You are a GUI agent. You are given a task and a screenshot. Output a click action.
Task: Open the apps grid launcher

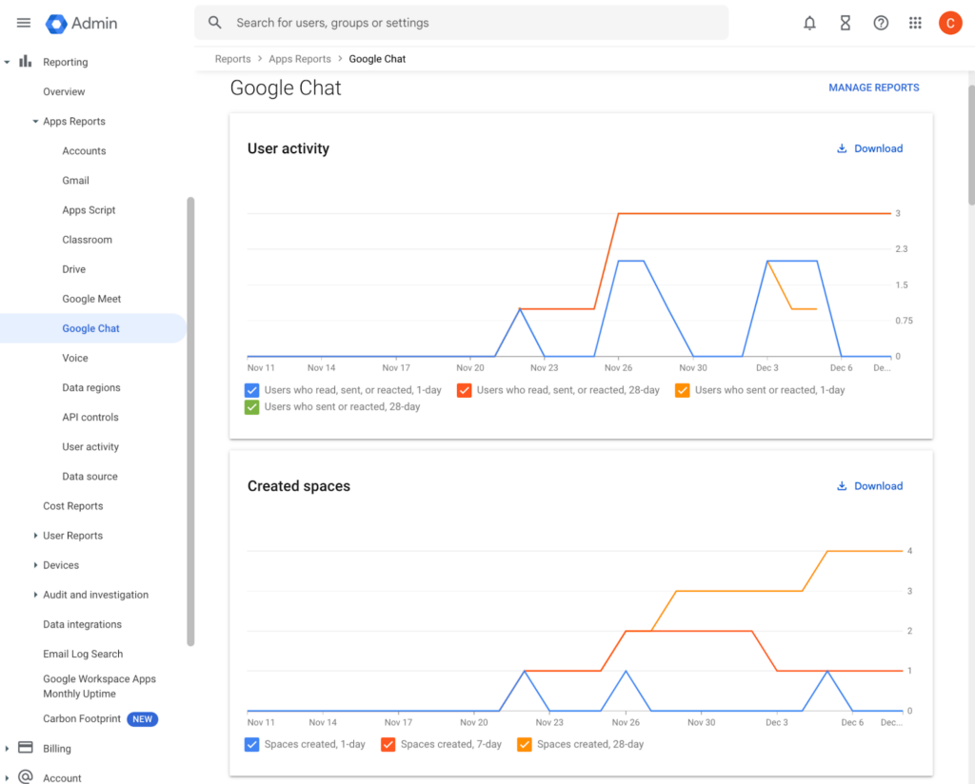click(915, 23)
